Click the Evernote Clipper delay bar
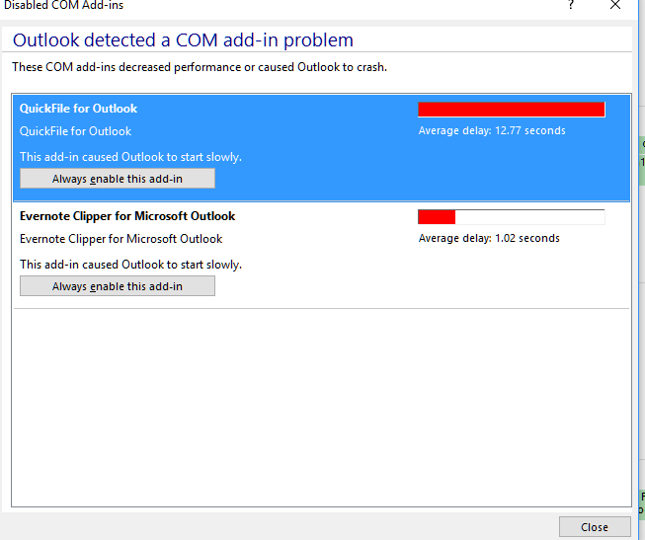Viewport: 645px width, 540px height. tap(512, 217)
